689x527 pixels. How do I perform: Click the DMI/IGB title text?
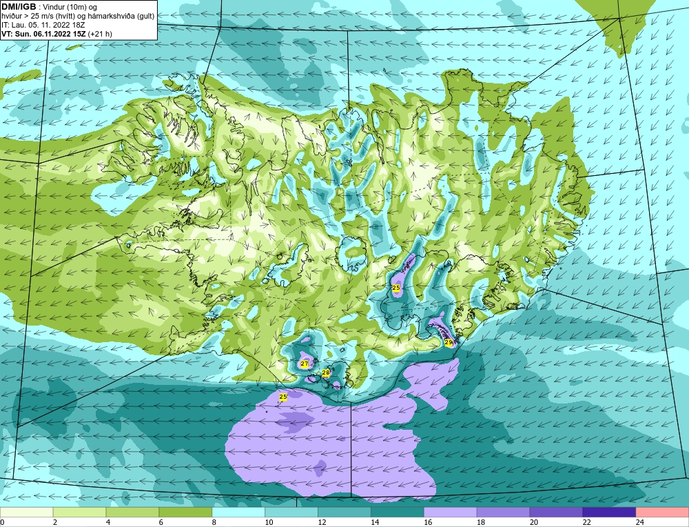click(x=20, y=7)
